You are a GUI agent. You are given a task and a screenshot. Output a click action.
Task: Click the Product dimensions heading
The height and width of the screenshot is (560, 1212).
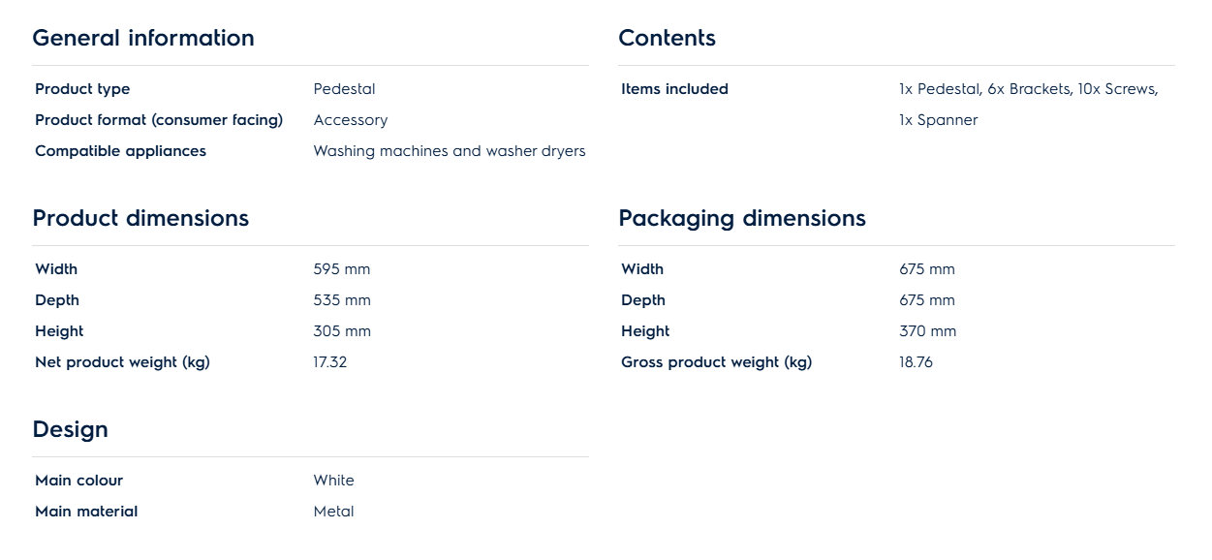tap(140, 218)
